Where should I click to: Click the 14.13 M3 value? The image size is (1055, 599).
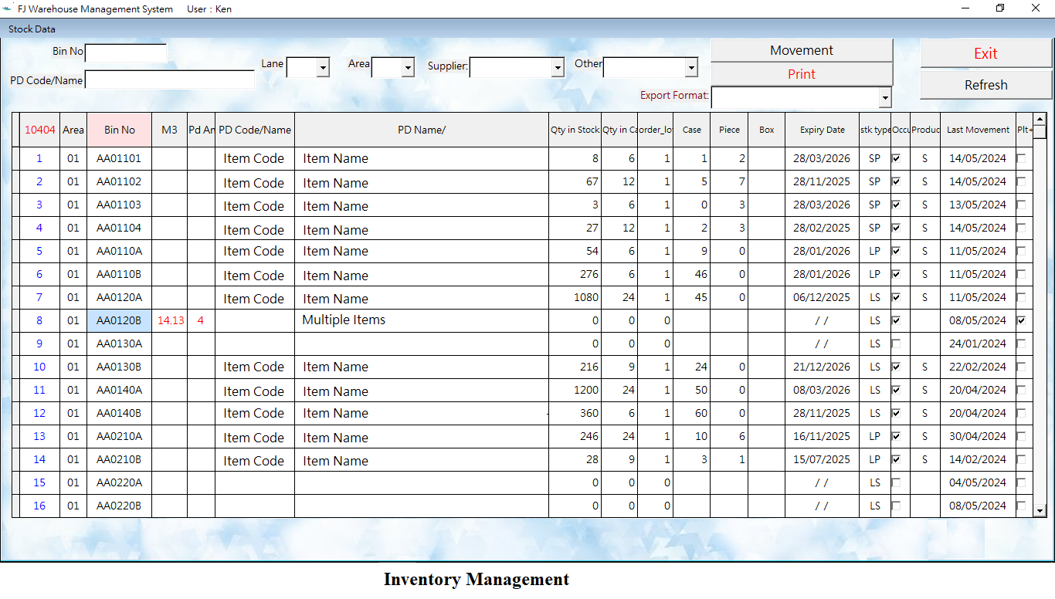click(x=171, y=320)
